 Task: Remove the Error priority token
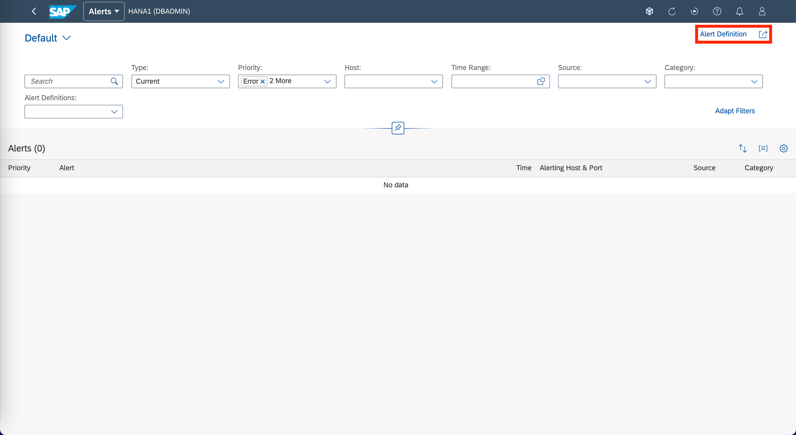(x=263, y=81)
